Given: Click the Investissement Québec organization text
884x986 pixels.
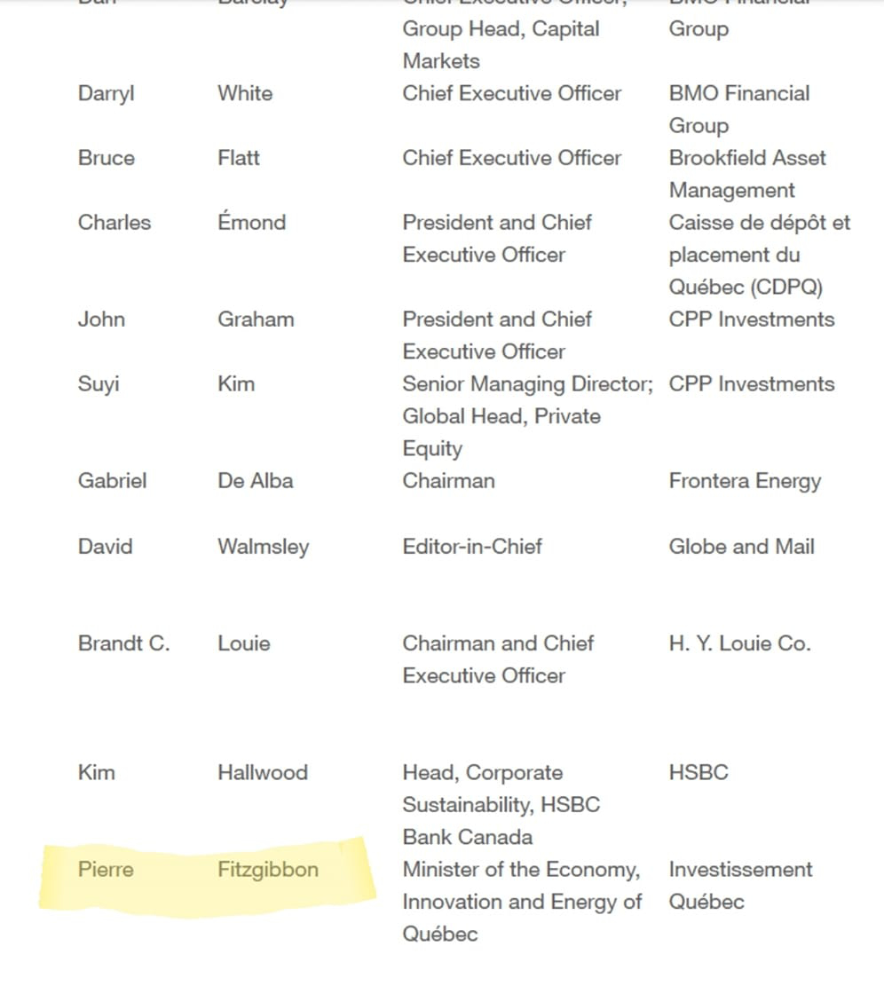Looking at the screenshot, I should click(740, 886).
